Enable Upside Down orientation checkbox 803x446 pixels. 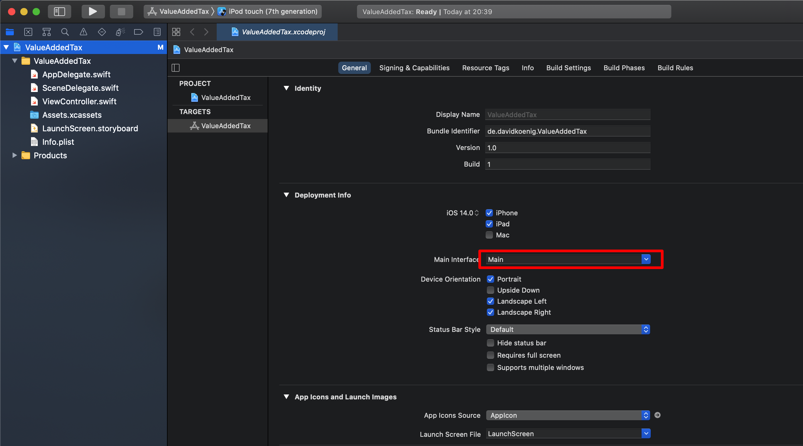pos(490,290)
